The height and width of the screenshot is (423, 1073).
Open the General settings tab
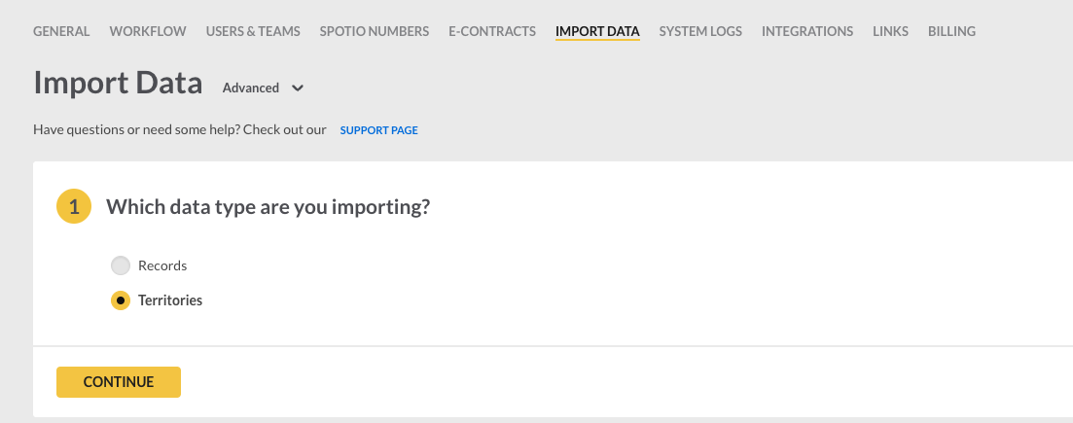[x=61, y=31]
